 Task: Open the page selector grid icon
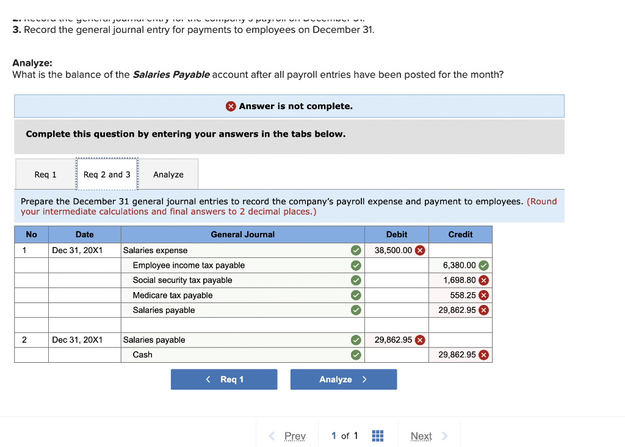(377, 435)
